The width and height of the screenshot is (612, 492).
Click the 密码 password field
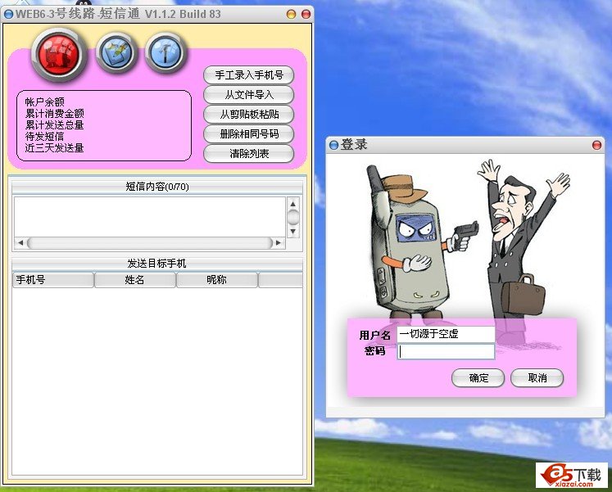447,351
